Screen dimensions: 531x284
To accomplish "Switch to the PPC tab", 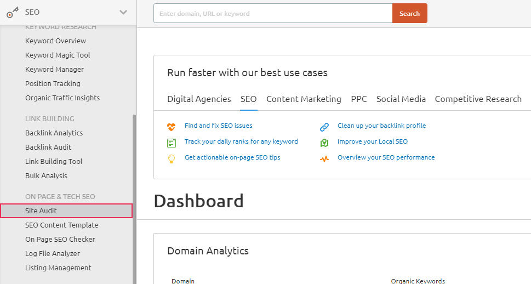I will (359, 99).
